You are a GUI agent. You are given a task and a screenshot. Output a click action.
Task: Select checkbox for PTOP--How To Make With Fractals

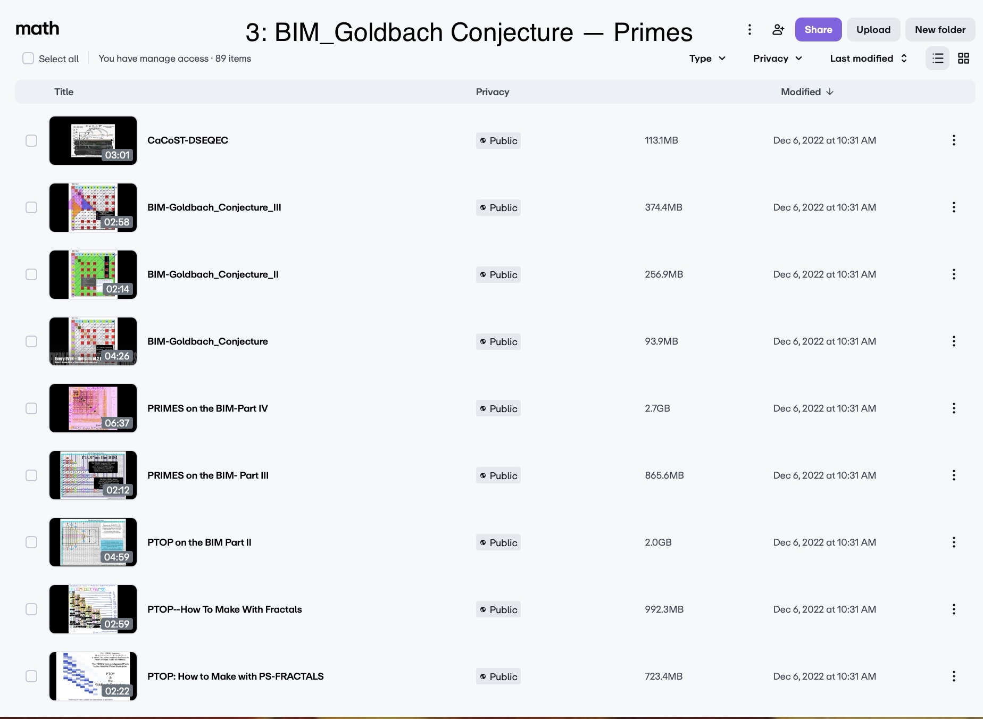(31, 609)
